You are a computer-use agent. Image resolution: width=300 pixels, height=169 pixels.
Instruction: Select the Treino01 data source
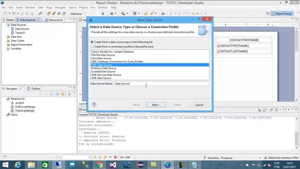(x=20, y=33)
